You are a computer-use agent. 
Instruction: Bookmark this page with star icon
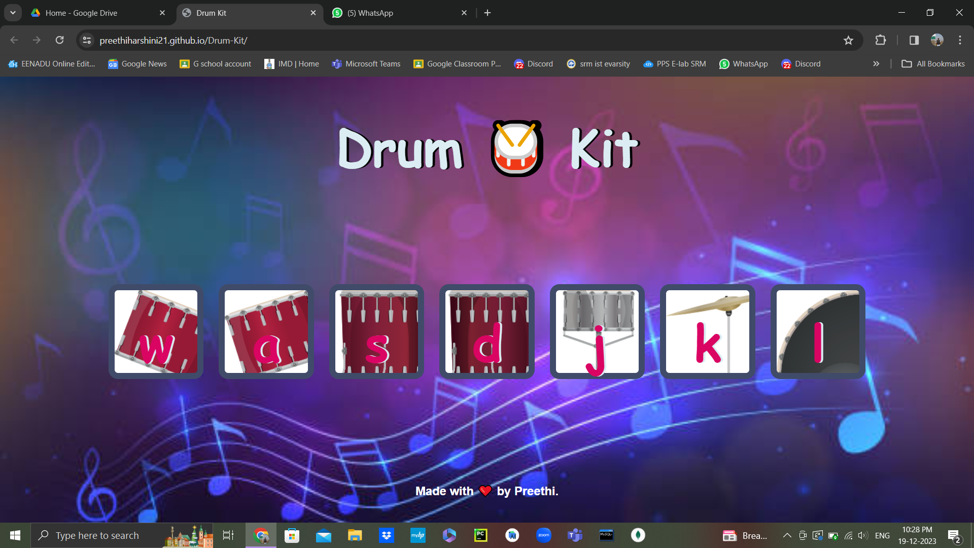point(848,40)
